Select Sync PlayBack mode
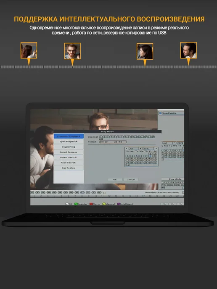This screenshot has height=289, width=217. pos(69,142)
